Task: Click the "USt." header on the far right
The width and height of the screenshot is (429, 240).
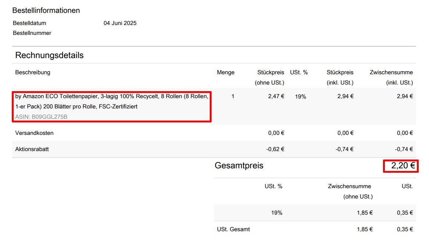Action: click(x=407, y=186)
